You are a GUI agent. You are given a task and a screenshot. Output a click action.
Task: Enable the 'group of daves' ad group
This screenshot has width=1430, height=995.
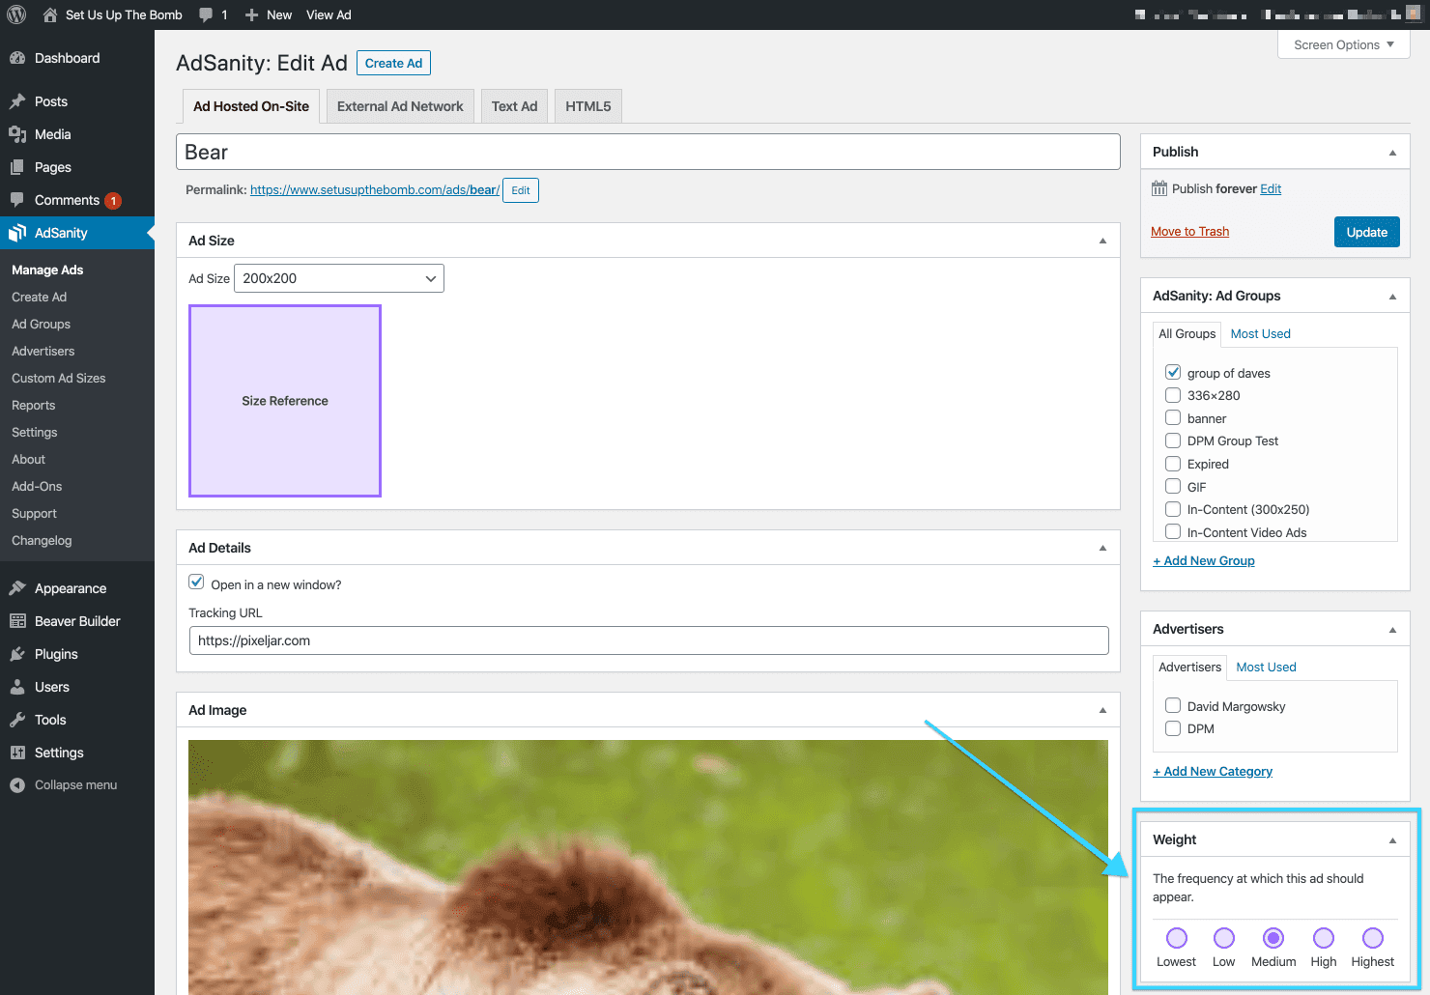1172,372
